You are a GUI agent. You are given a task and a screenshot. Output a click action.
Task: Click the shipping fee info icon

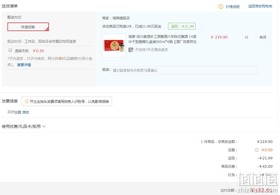point(257,150)
